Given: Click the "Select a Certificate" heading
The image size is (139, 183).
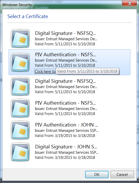Looking at the screenshot, I should (28, 16).
